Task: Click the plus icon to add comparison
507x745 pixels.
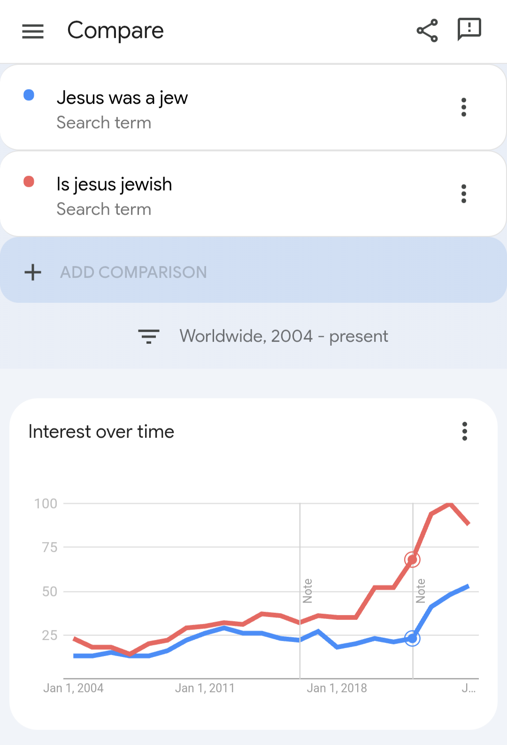Action: pos(33,272)
